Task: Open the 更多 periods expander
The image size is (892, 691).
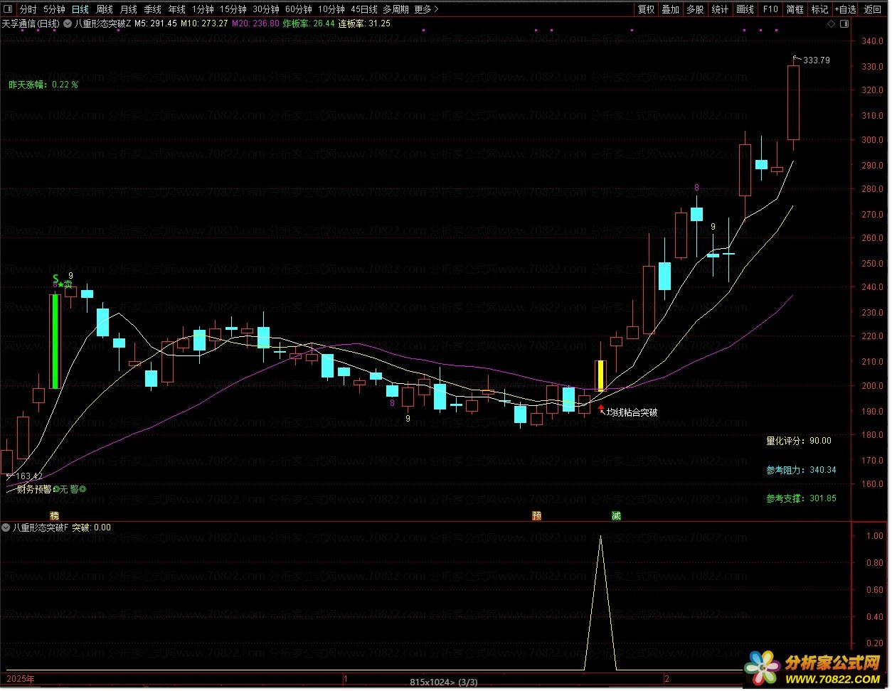Action: click(x=426, y=9)
